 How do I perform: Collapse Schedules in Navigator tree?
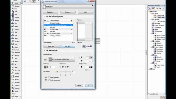tap(151, 41)
